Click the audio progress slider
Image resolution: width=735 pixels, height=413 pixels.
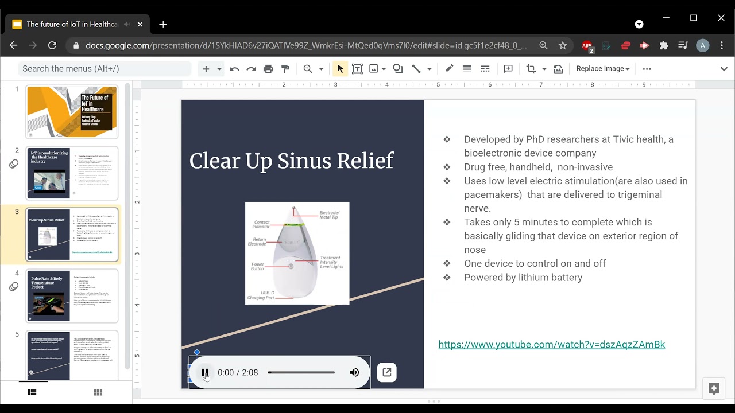click(301, 372)
